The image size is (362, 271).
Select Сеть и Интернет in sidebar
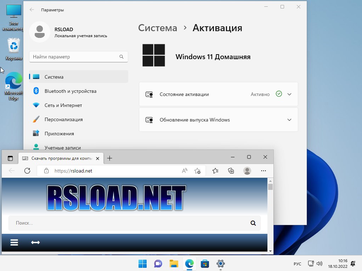point(79,105)
